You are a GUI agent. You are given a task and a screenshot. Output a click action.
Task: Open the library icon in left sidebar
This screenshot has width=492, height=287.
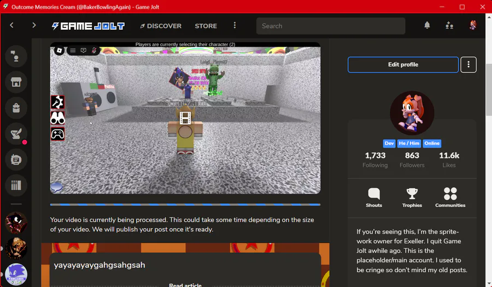[x=16, y=185]
